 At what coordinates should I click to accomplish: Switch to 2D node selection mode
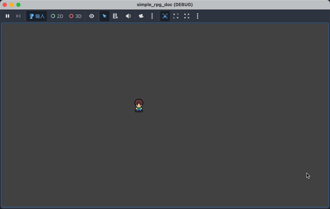(57, 16)
